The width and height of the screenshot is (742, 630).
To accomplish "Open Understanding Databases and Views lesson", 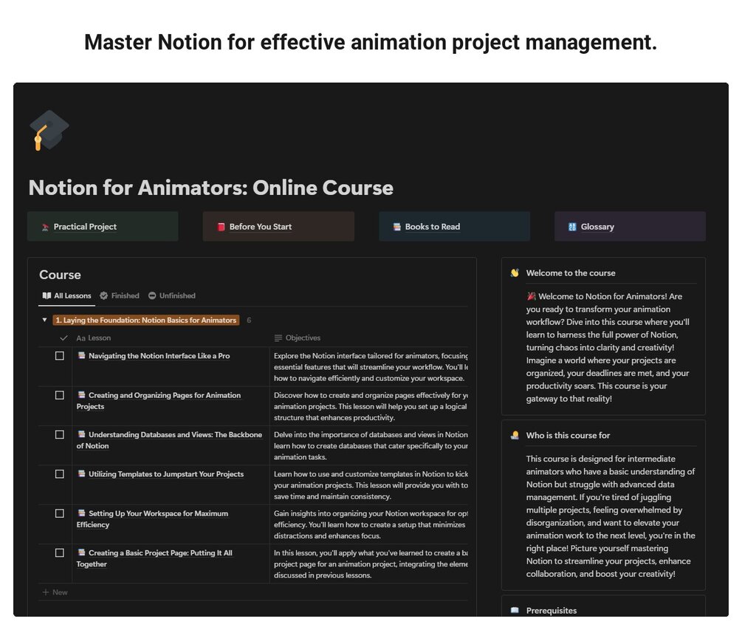I will click(x=169, y=440).
